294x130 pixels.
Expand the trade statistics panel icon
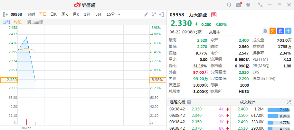(x=289, y=102)
